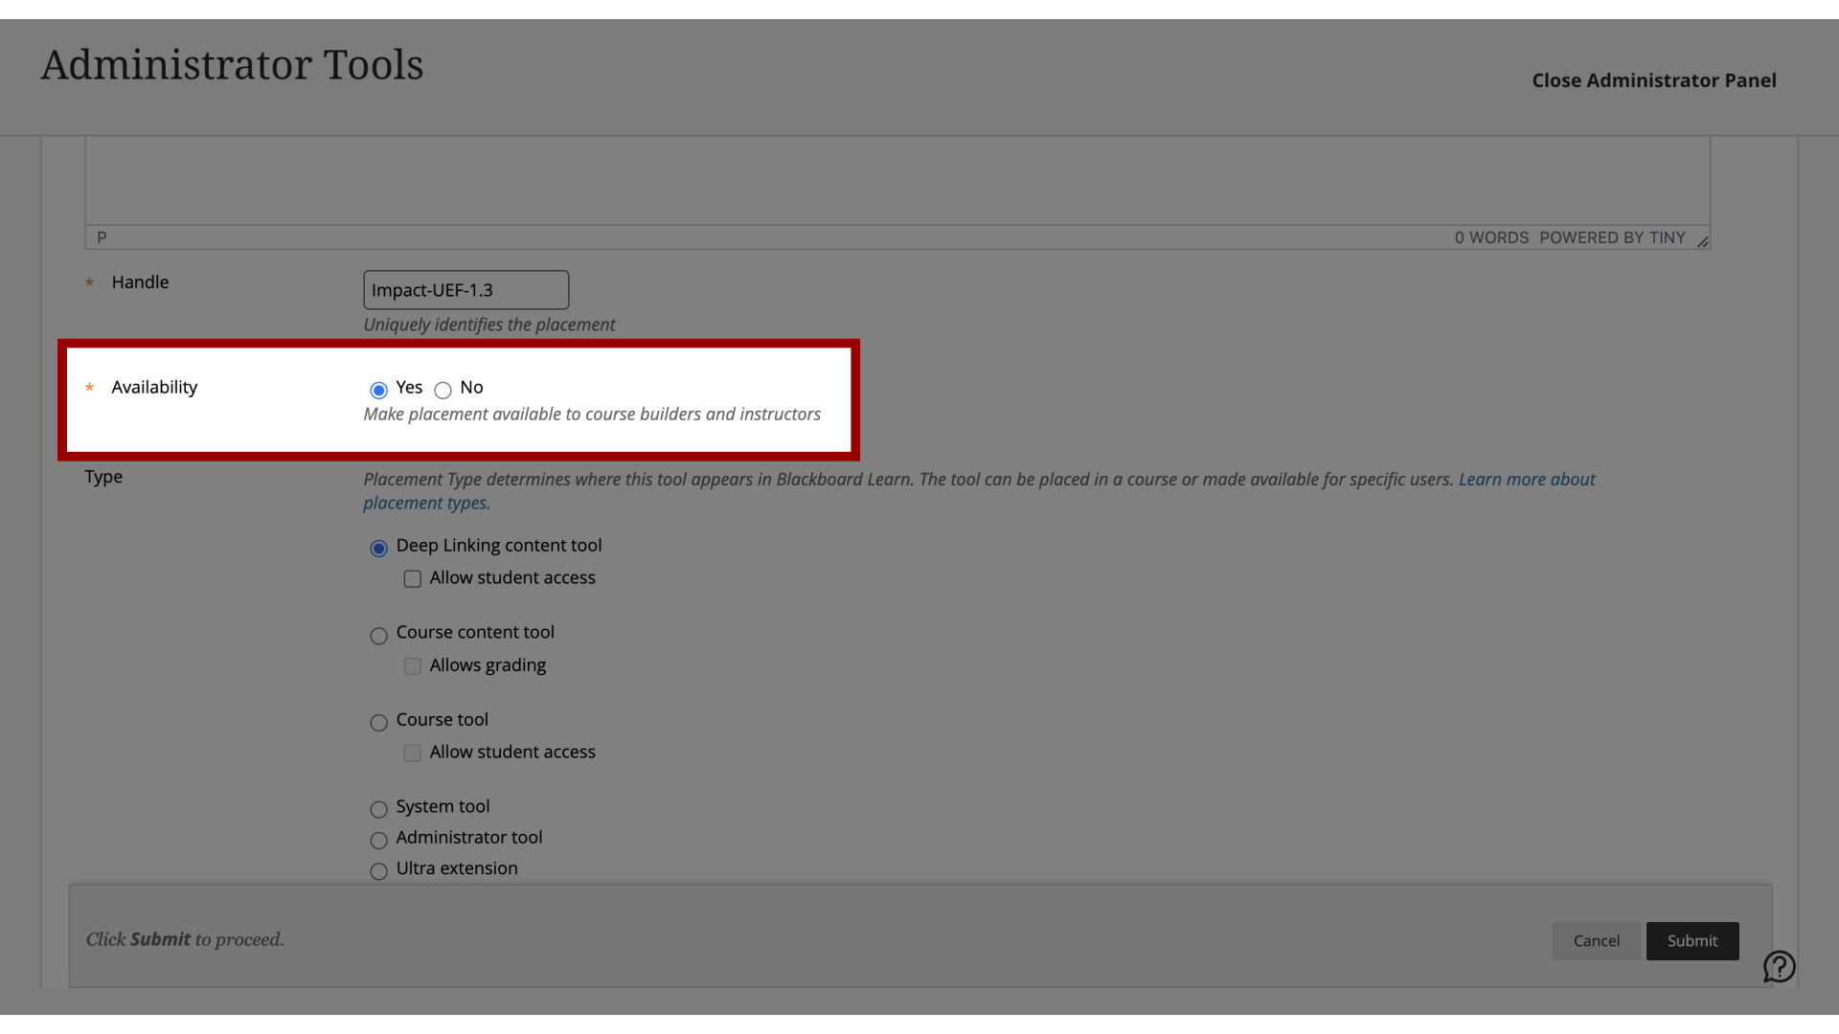Grab the editor resize handle corner
The height and width of the screenshot is (1034, 1839).
(1702, 241)
